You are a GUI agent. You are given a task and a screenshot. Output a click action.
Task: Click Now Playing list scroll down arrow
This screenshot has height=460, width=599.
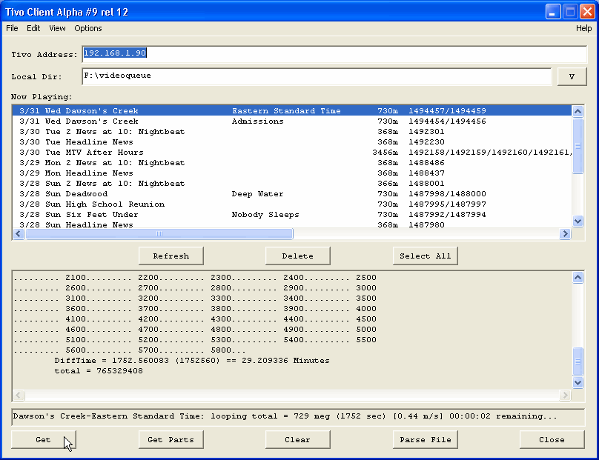[x=578, y=221]
